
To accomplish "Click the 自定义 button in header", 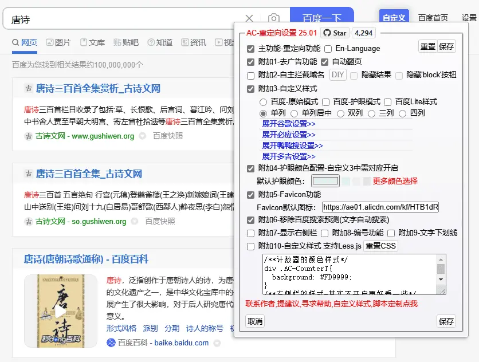I will click(394, 17).
